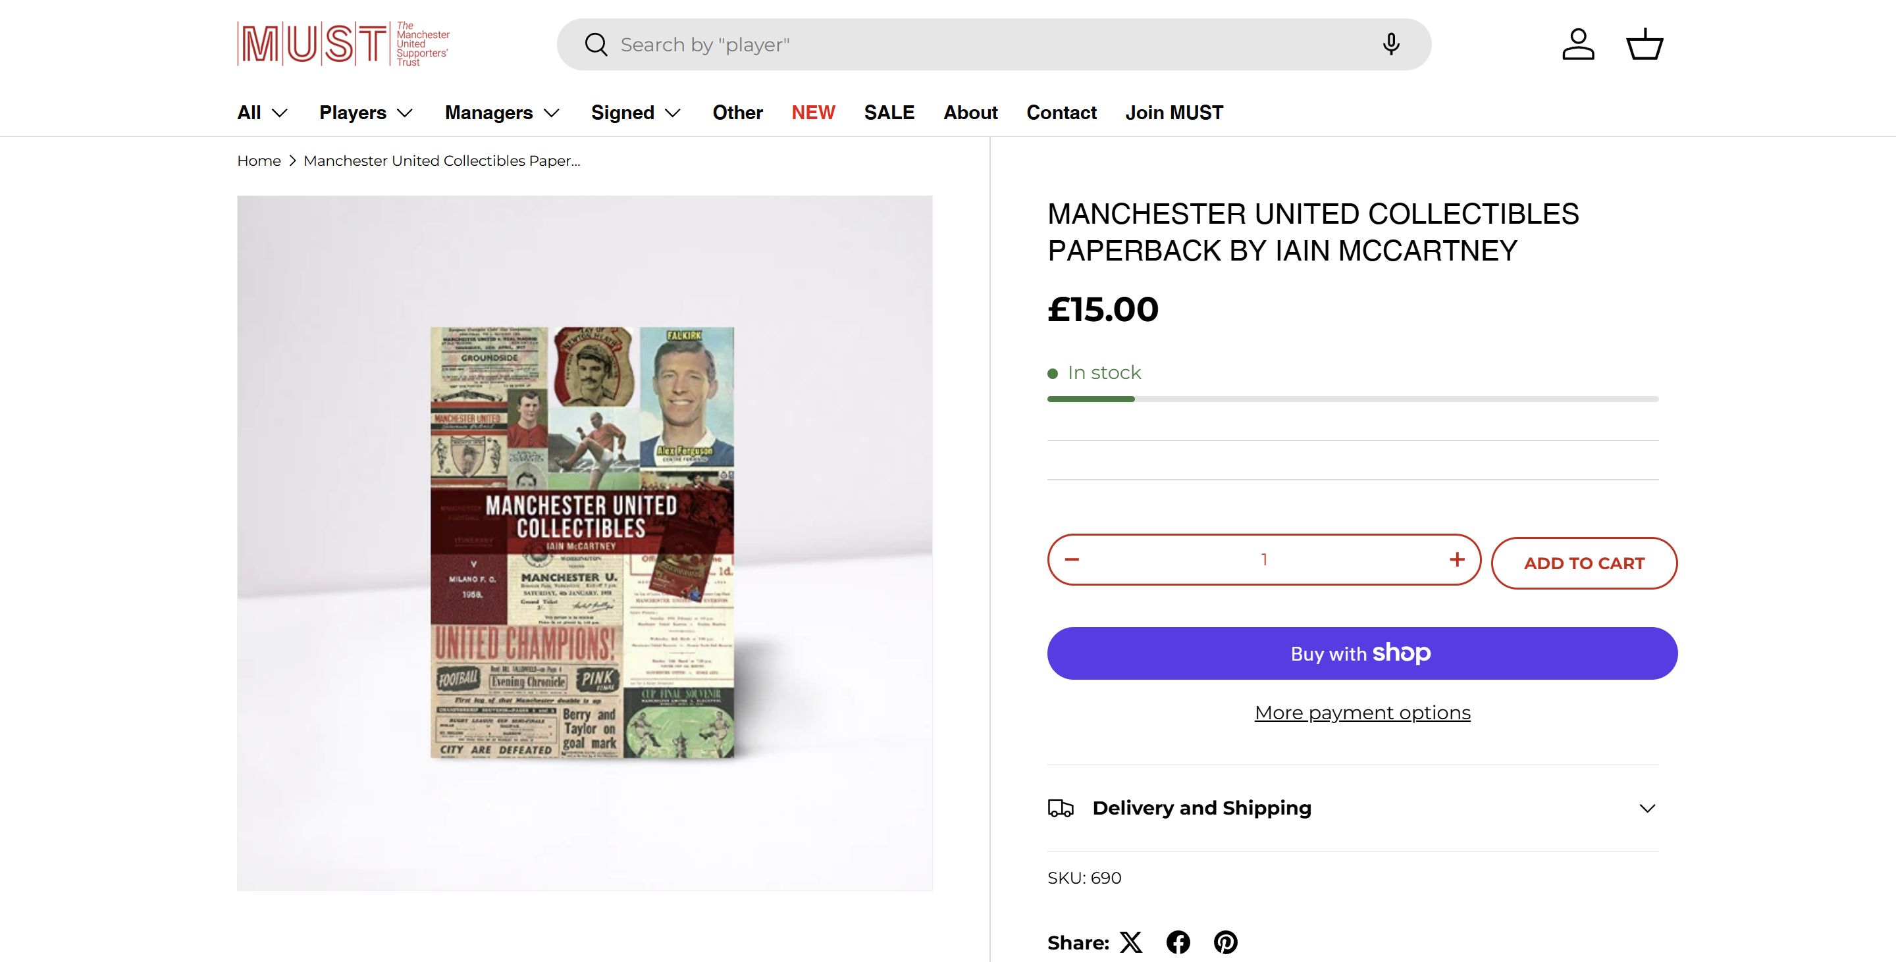Viewport: 1896px width, 962px height.
Task: Increase quantity with the plus button
Action: click(x=1457, y=560)
